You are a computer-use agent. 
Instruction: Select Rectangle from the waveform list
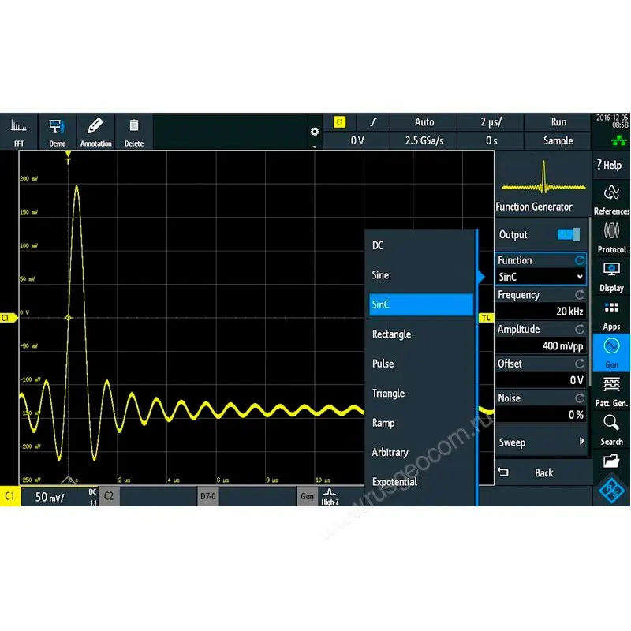391,334
